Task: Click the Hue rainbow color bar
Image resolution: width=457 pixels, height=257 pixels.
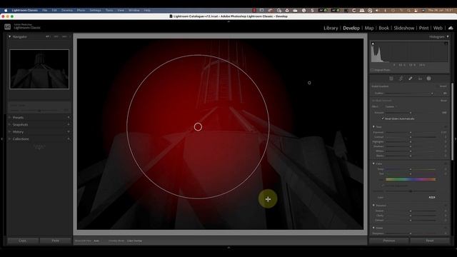Action: point(411,179)
